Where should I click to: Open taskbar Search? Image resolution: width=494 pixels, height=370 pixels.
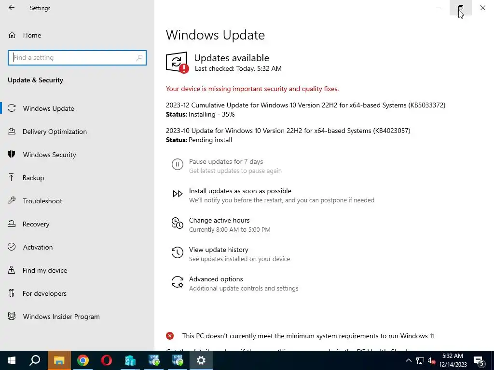coord(35,360)
